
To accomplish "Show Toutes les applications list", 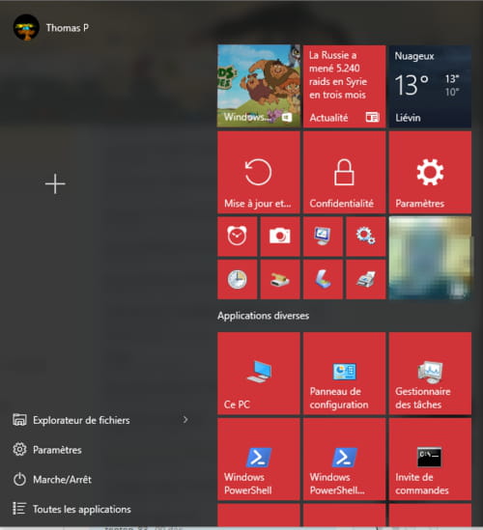I will point(82,509).
